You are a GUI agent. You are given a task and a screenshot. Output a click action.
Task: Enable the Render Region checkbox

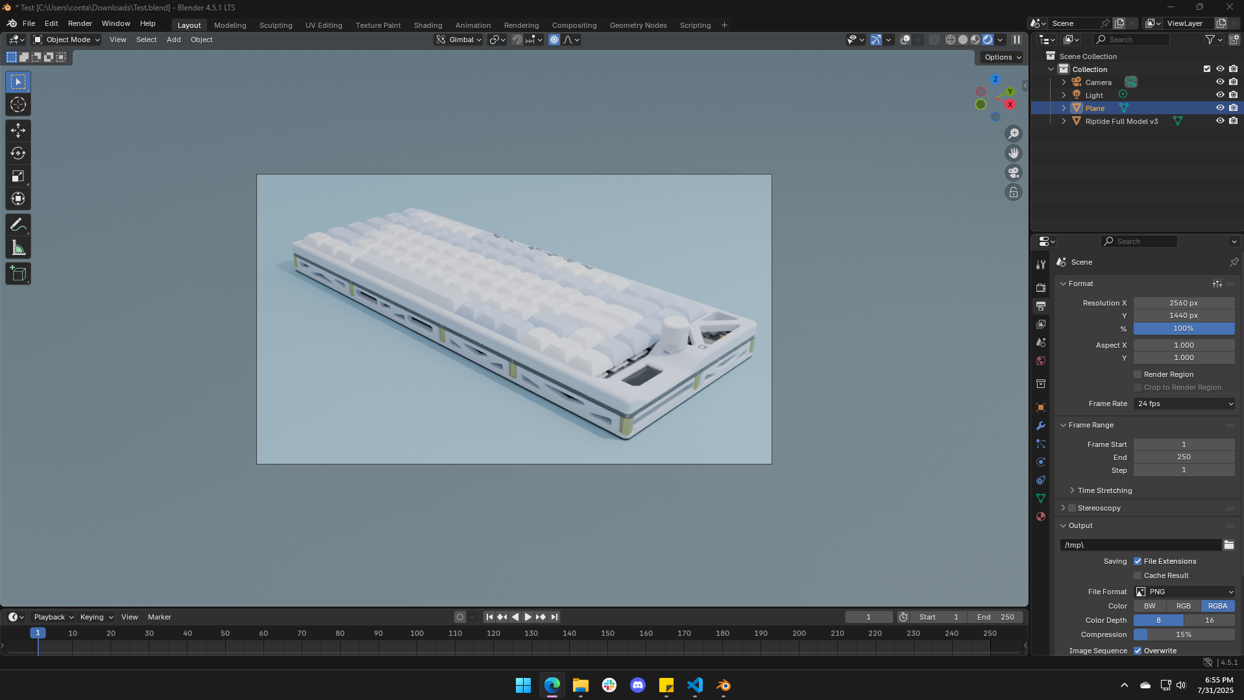1137,374
